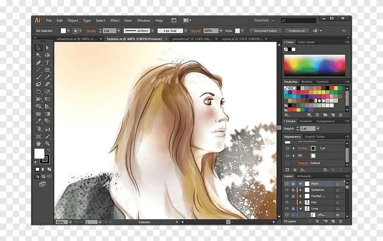Open the Window menu
This screenshot has height=241, width=383.
coord(143,20)
